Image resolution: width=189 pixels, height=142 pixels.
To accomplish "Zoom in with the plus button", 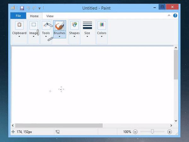I will [169, 132].
